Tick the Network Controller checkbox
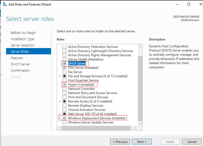 click(x=64, y=88)
